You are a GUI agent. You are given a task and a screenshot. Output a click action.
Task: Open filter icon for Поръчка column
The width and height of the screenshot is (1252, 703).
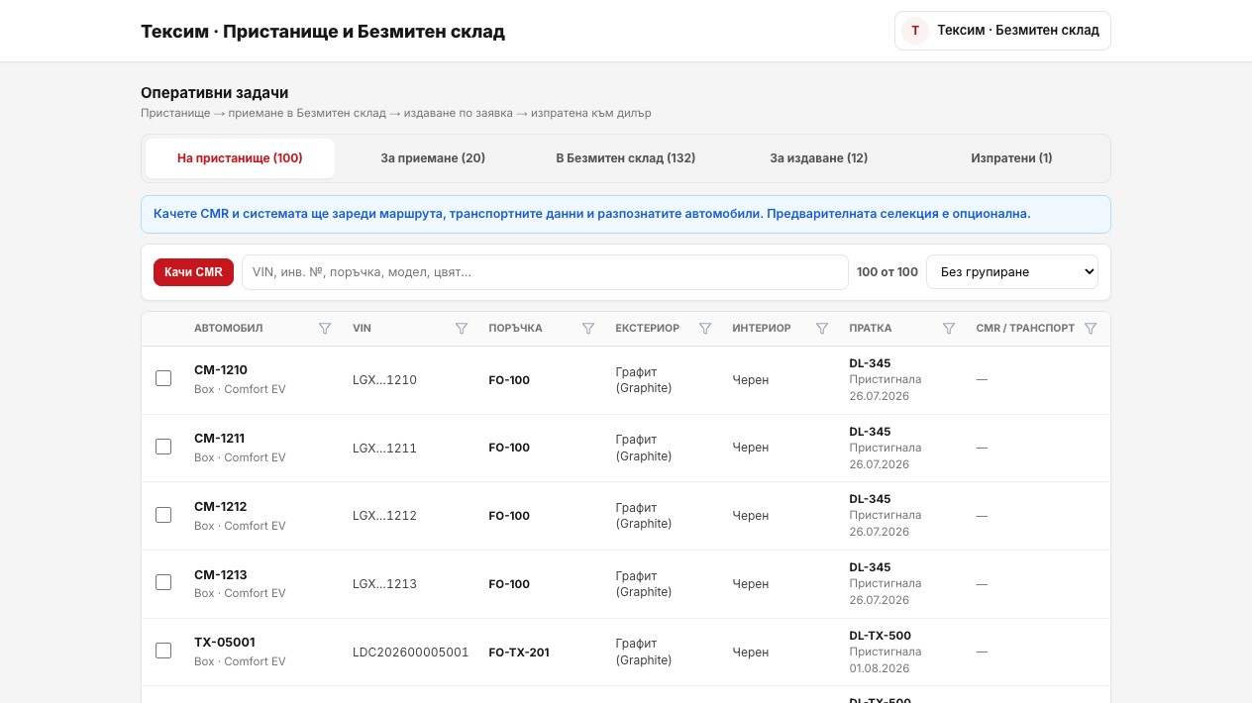click(588, 329)
